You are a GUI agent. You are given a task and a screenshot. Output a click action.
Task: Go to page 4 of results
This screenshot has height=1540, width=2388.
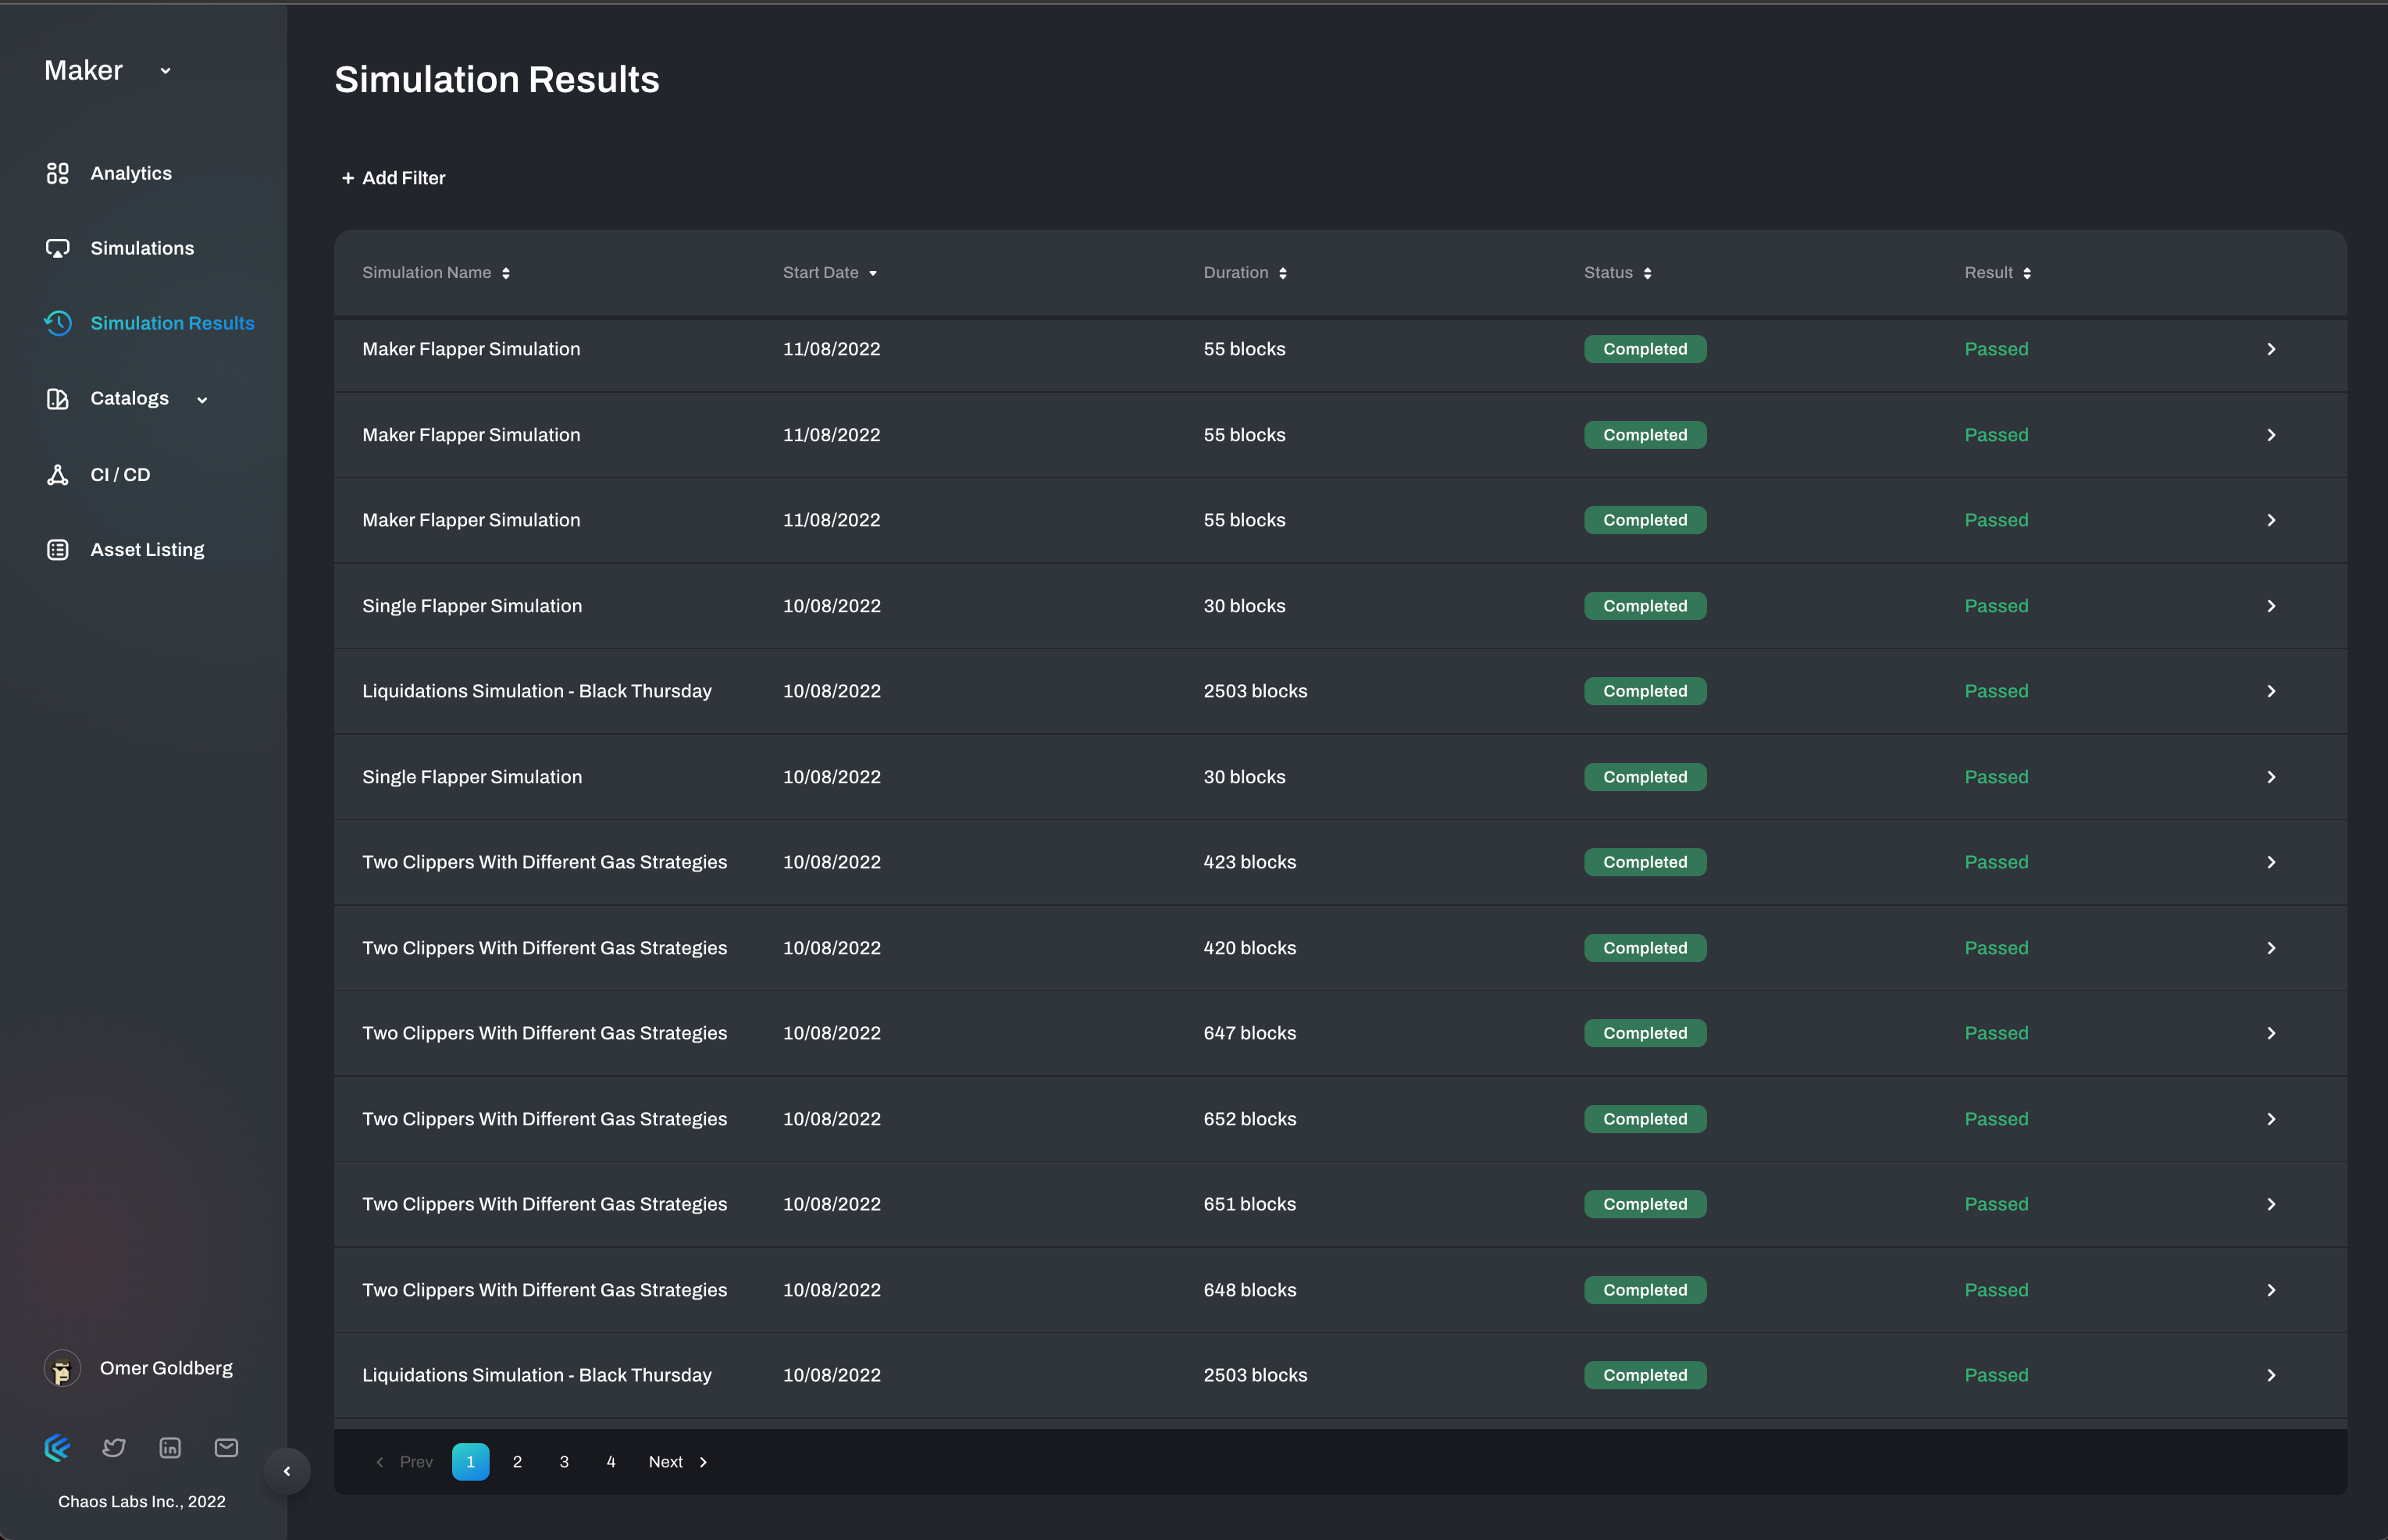[611, 1461]
